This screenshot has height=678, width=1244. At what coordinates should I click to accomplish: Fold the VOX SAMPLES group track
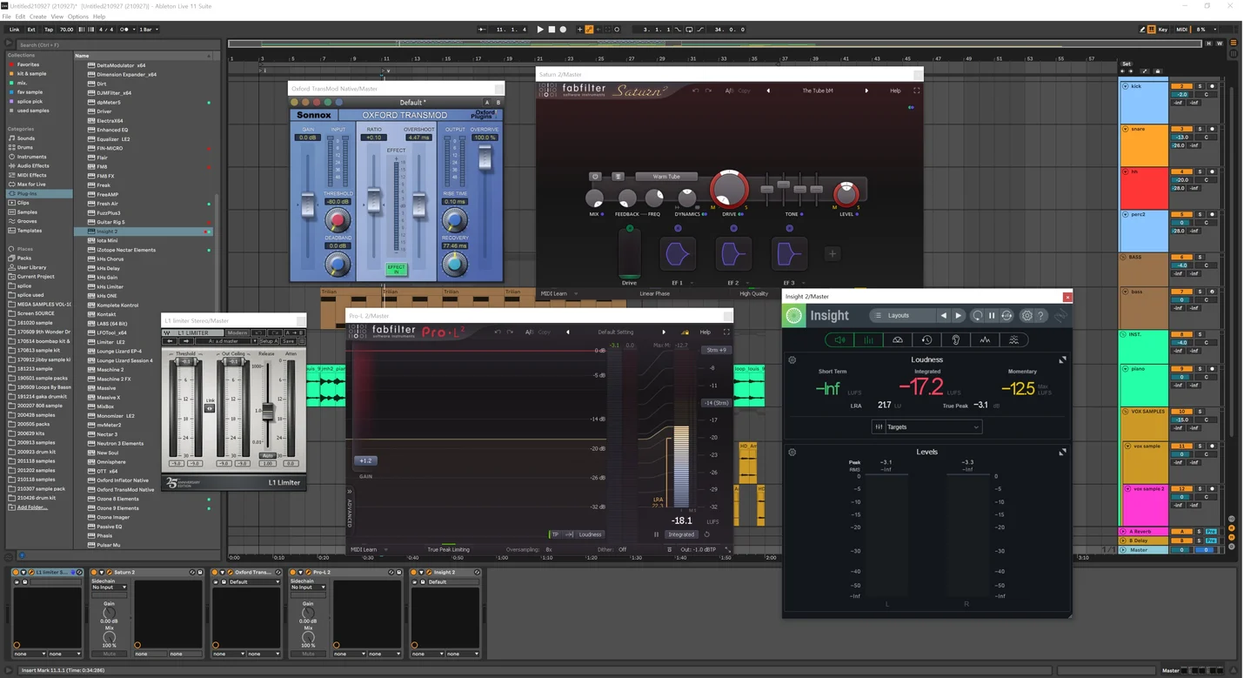pyautogui.click(x=1125, y=412)
